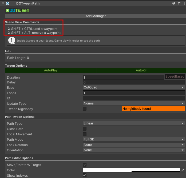The width and height of the screenshot is (186, 178).
Task: Open the Path Type dropdown
Action: click(134, 124)
